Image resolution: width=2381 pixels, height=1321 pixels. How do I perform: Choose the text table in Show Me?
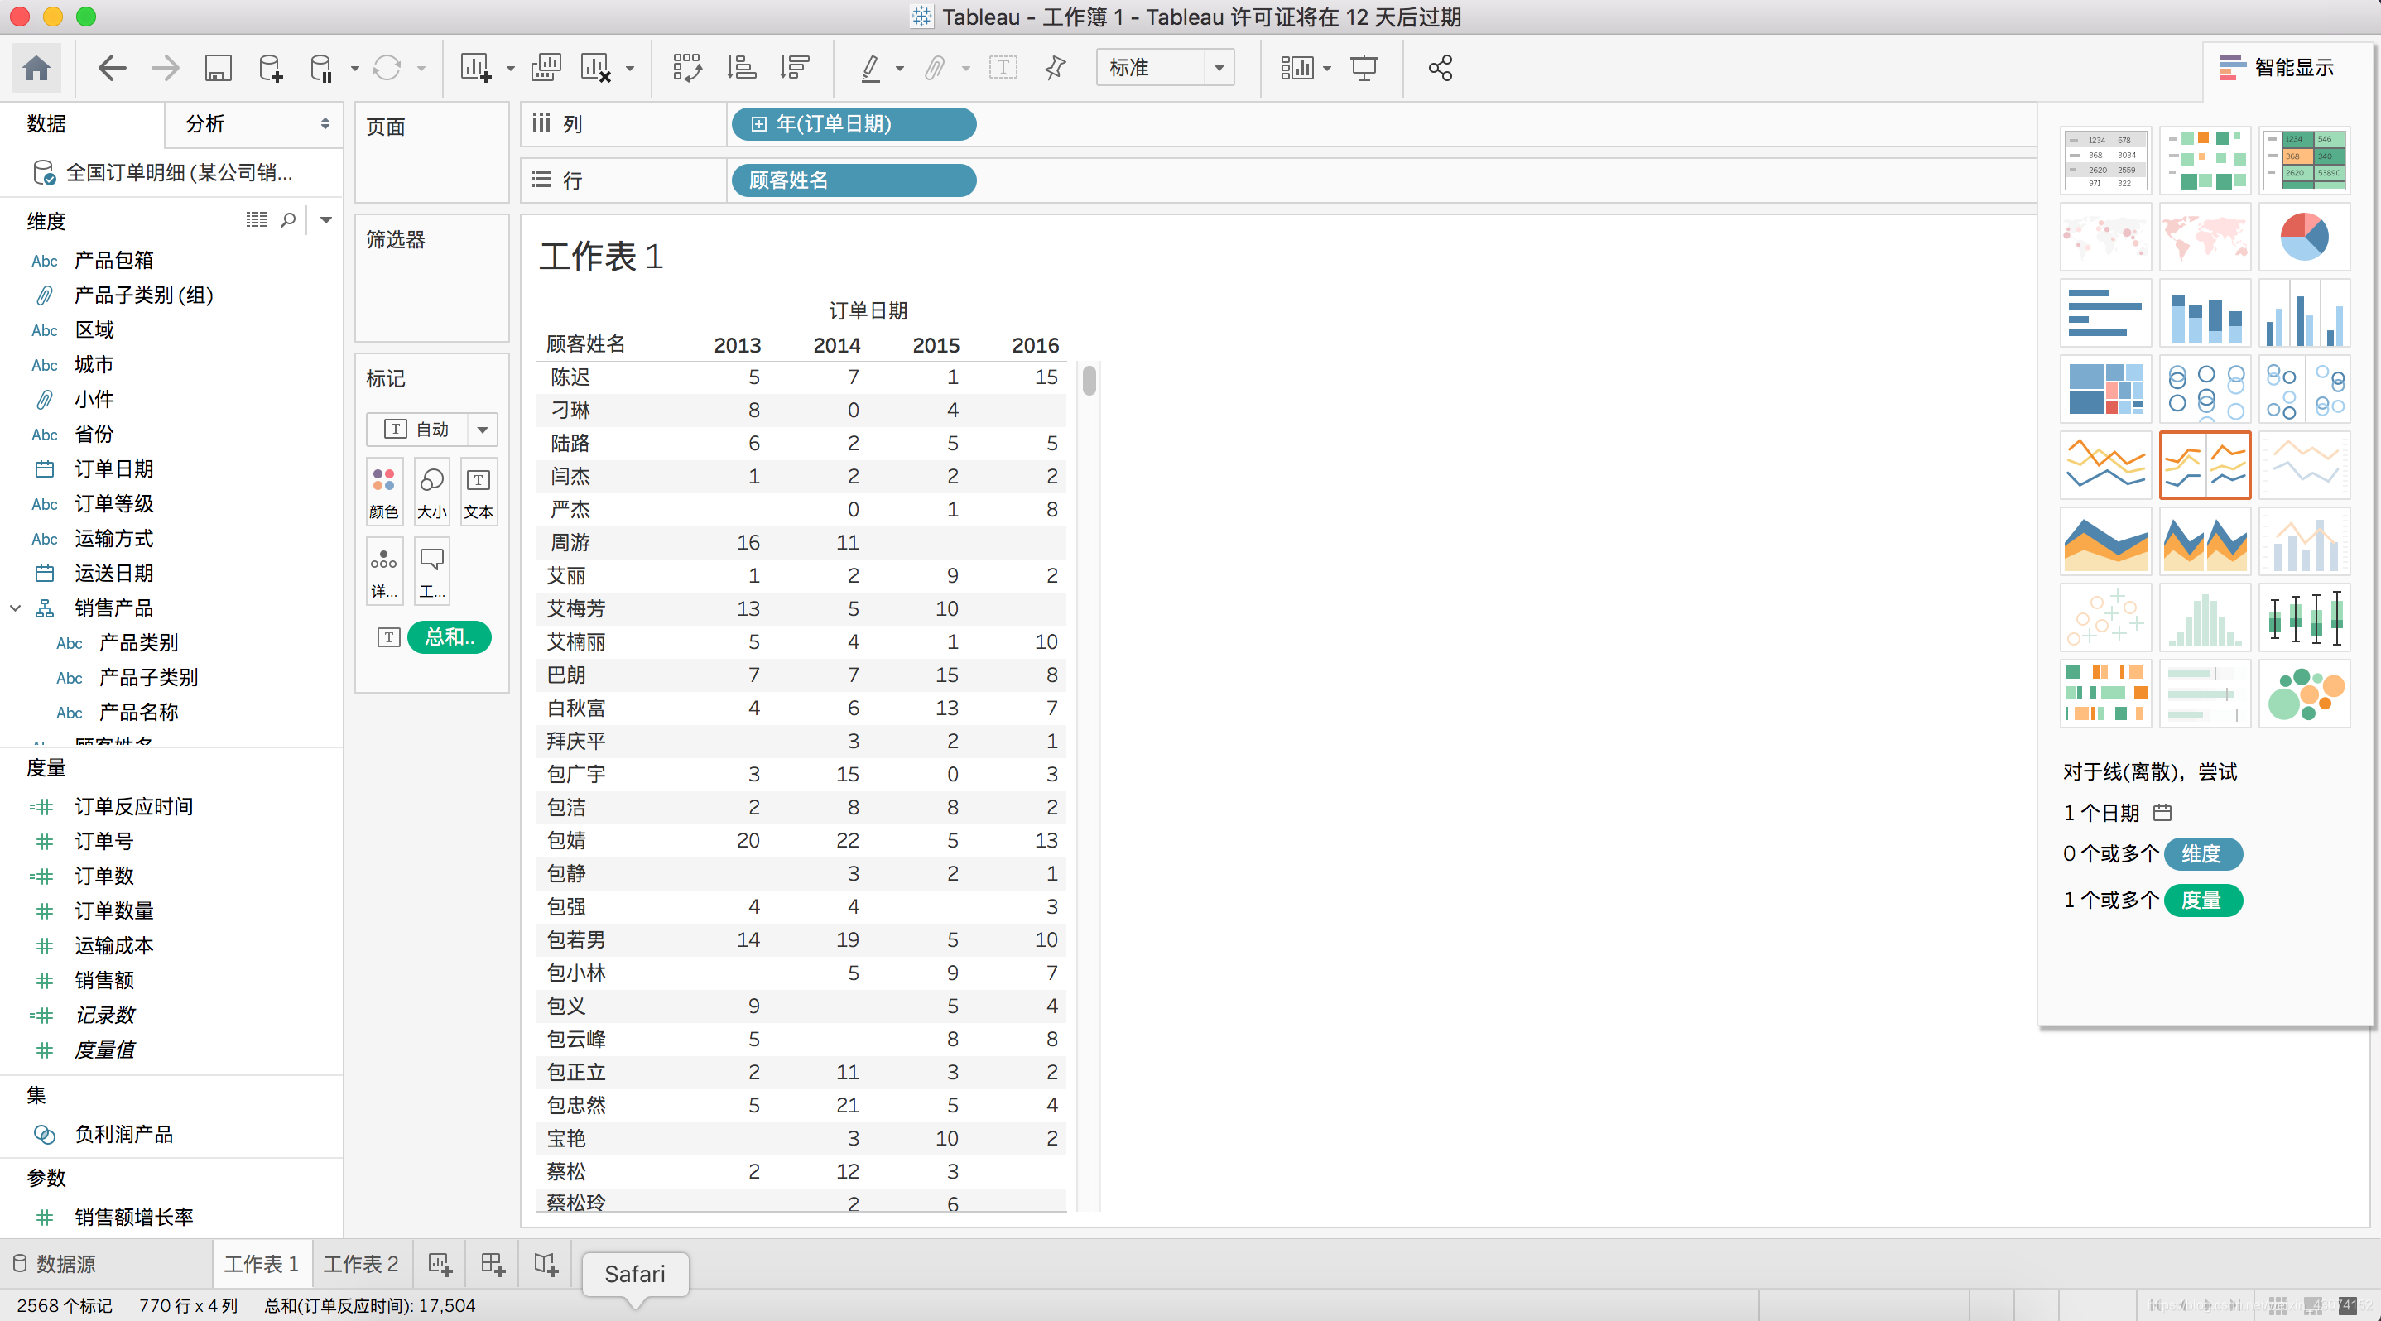[x=2105, y=161]
